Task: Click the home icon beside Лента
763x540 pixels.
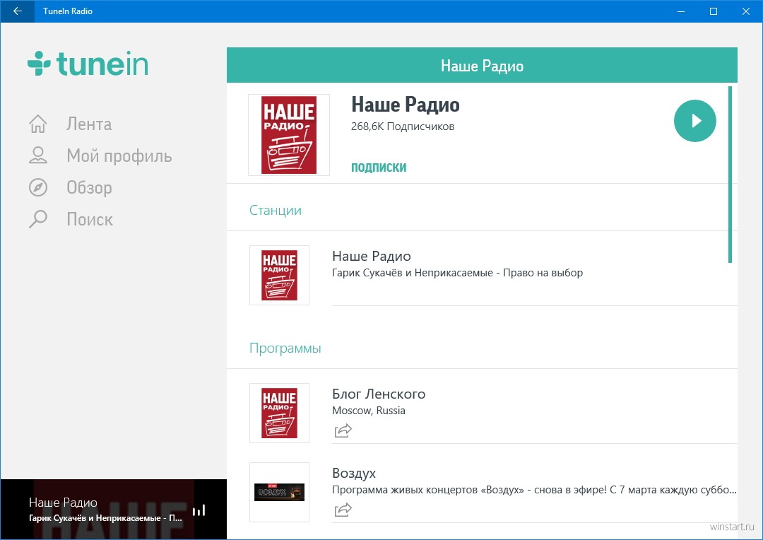Action: coord(37,124)
